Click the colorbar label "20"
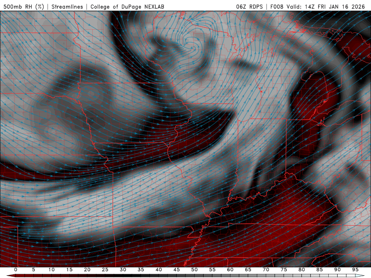The height and width of the screenshot is (278, 371). [87, 270]
